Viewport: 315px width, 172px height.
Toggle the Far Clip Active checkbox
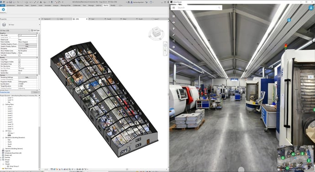(x=20, y=66)
